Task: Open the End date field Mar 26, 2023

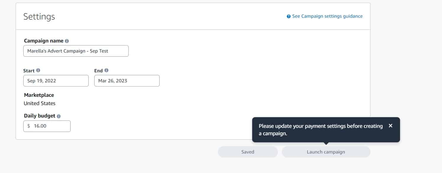Action: (127, 81)
